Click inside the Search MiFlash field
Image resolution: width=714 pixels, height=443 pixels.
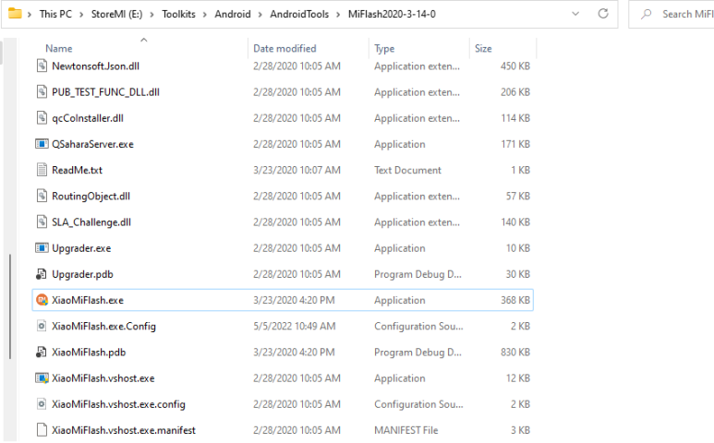(672, 14)
